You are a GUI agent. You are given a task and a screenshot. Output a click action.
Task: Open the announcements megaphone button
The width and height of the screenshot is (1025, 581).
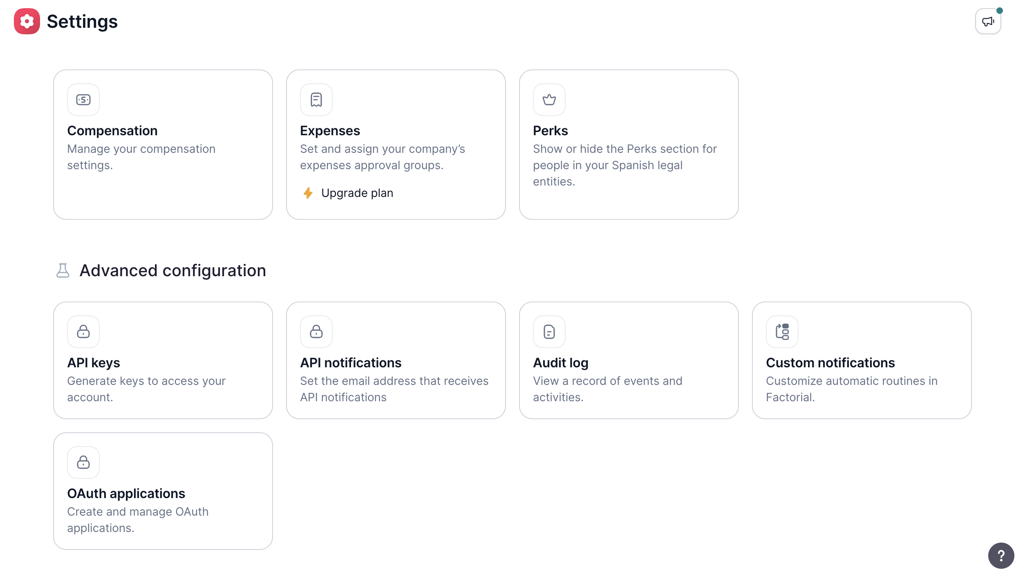tap(988, 21)
